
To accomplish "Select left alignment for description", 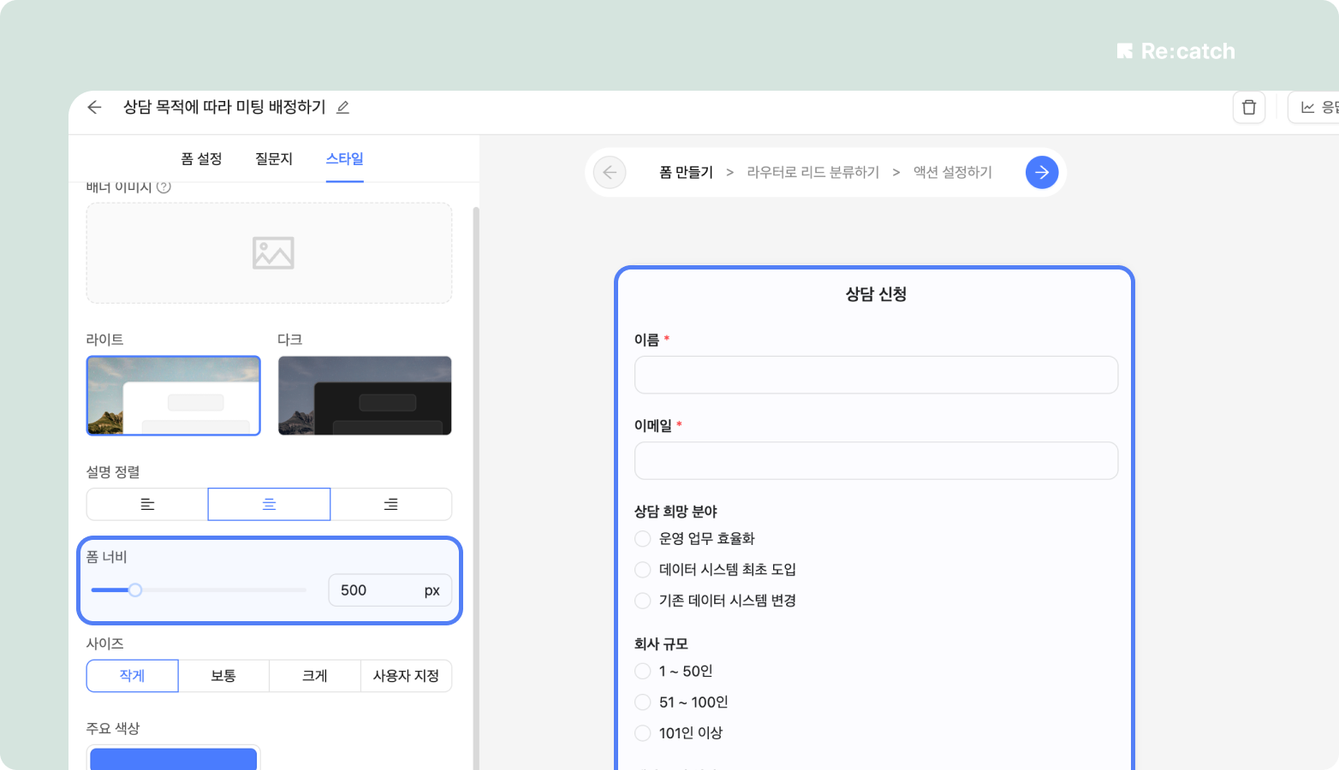I will click(147, 505).
